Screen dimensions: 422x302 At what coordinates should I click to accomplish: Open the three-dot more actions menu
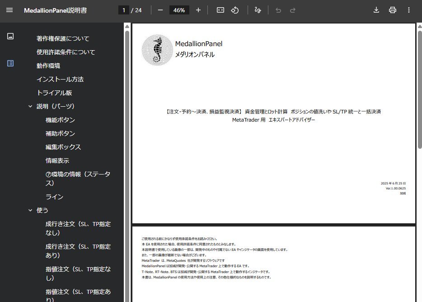pyautogui.click(x=409, y=10)
